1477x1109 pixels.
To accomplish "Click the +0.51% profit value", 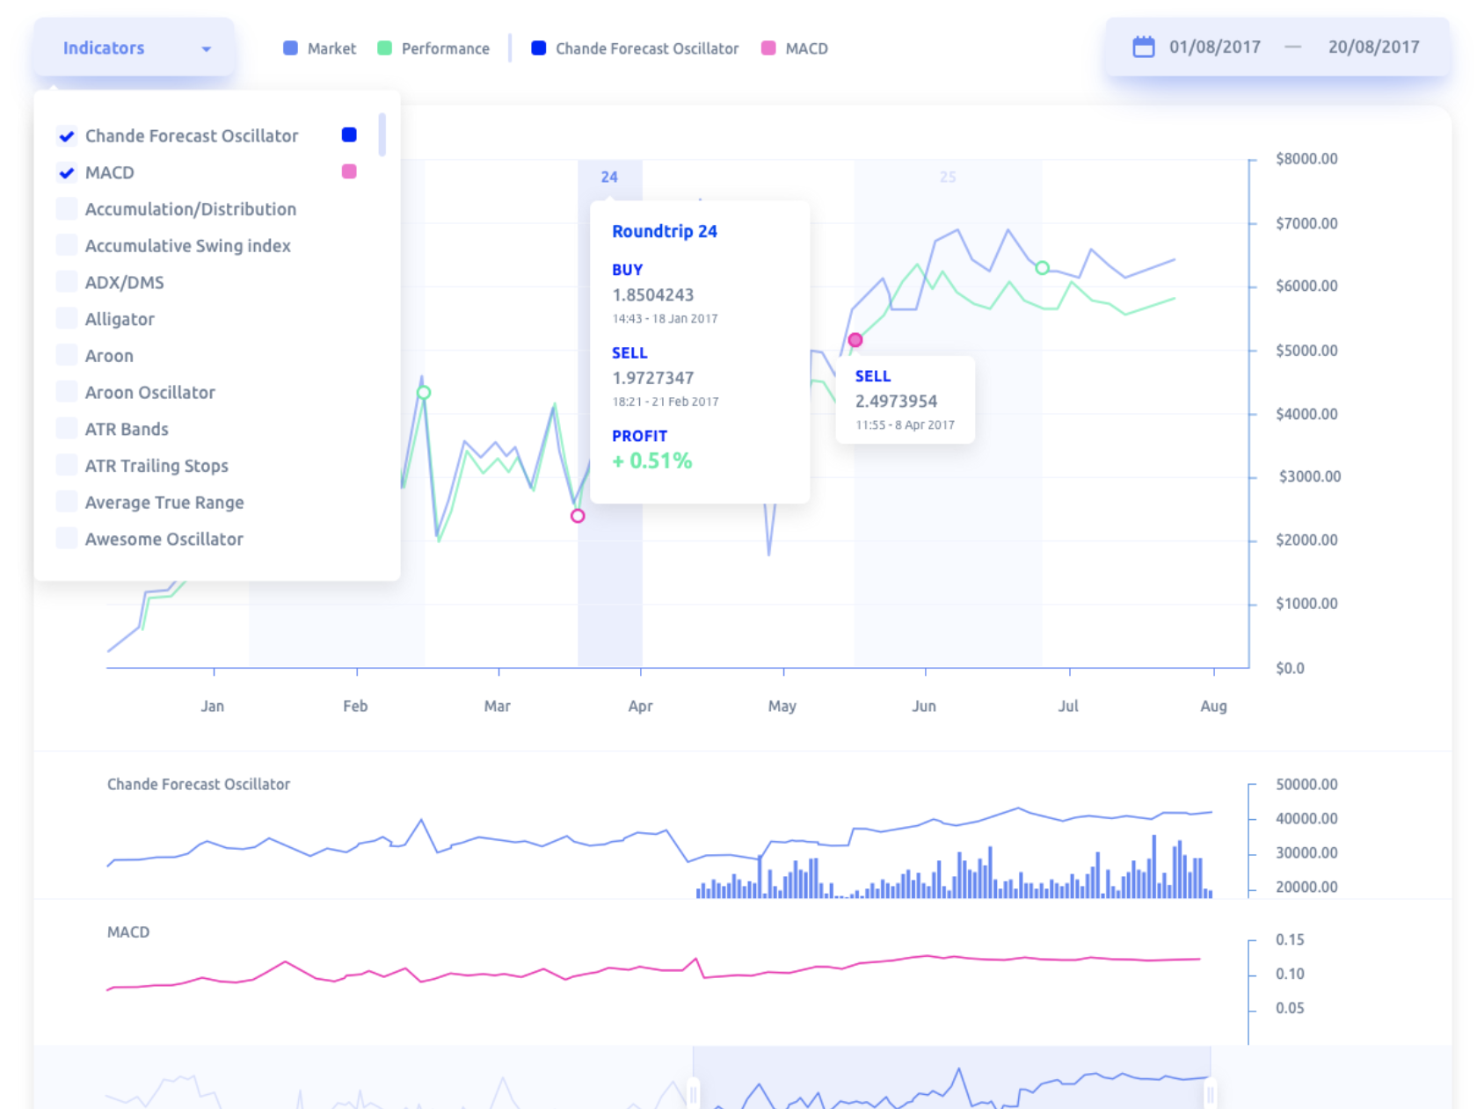I will click(652, 460).
